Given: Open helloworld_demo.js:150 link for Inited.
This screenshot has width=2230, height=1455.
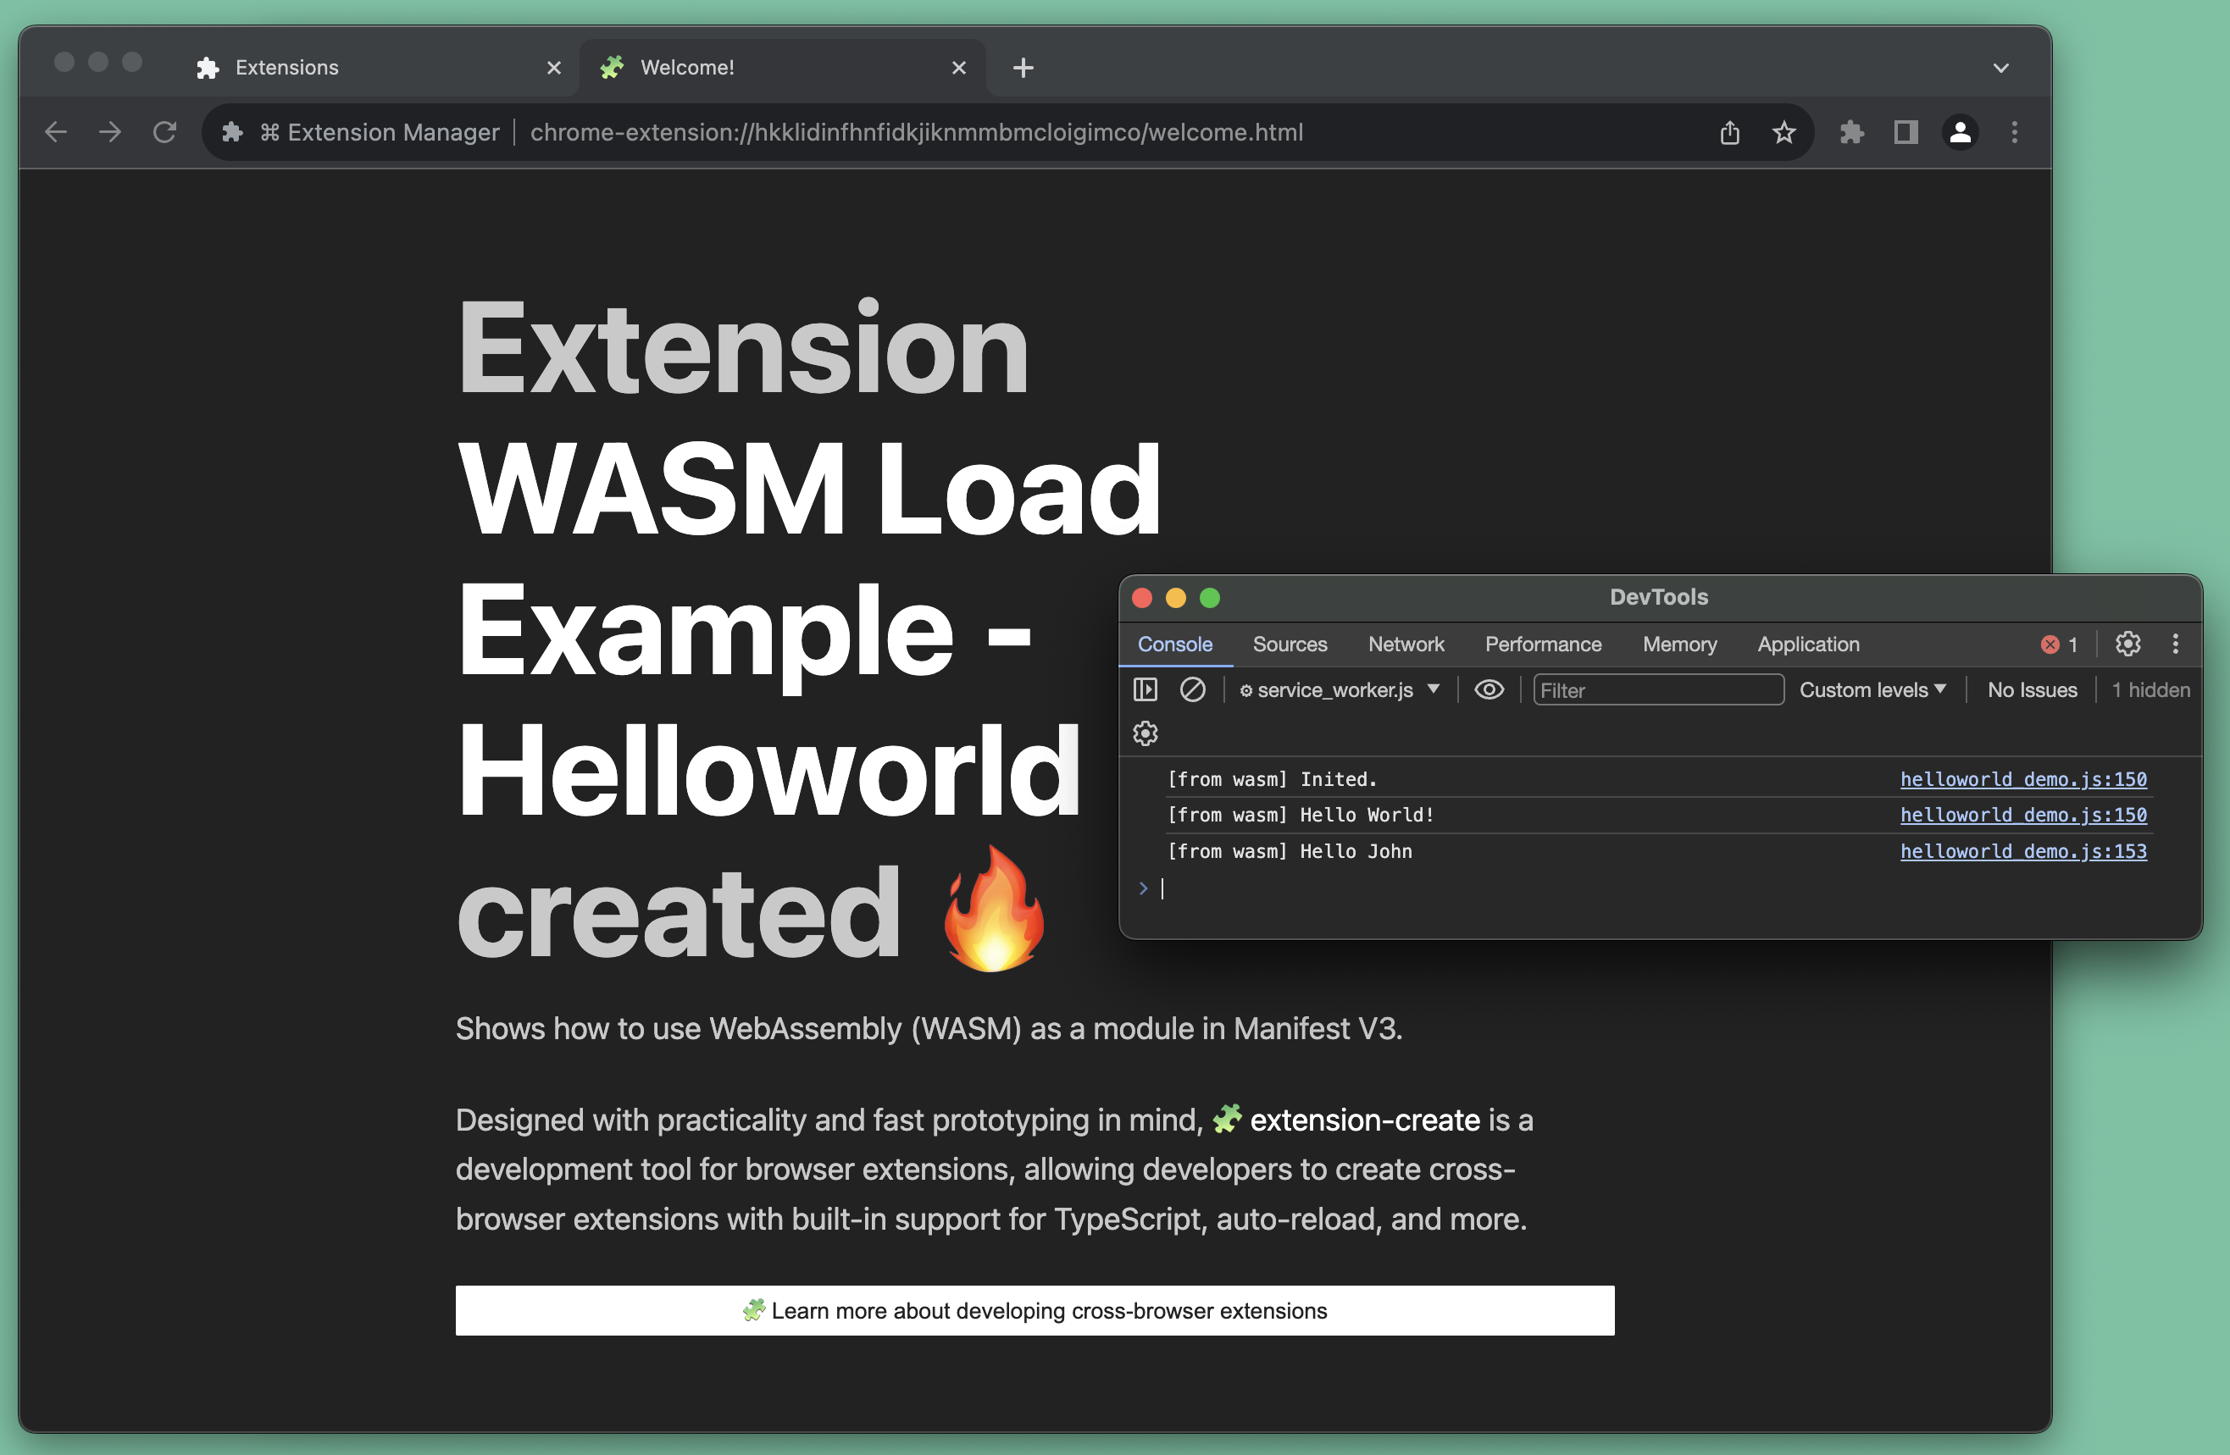Looking at the screenshot, I should click(2023, 779).
